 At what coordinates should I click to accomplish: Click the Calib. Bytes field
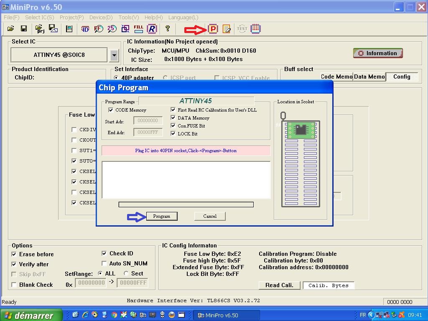[329, 285]
